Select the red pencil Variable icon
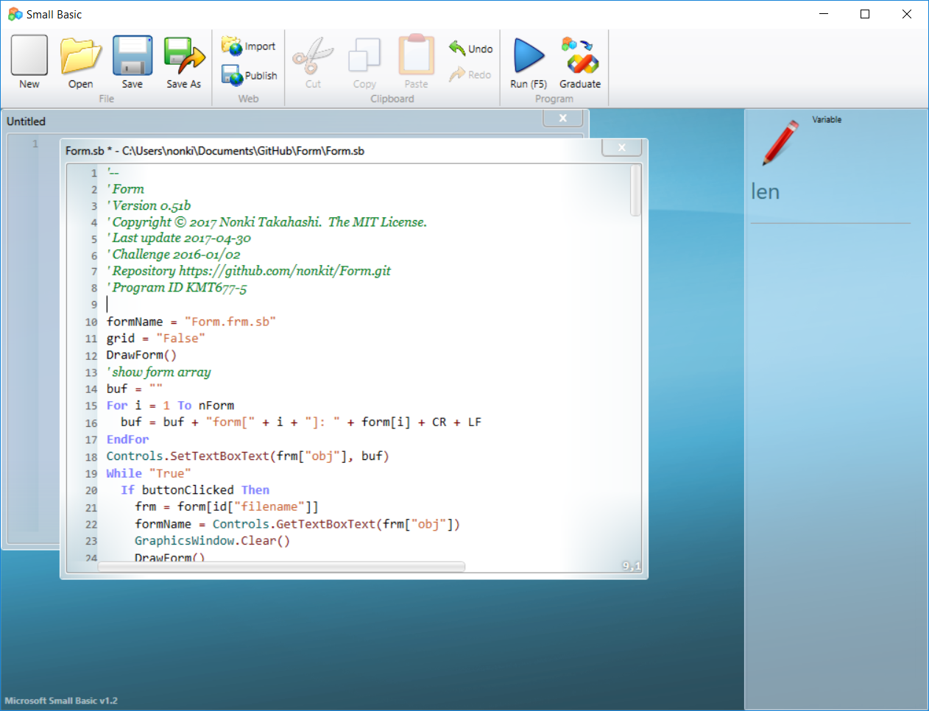The image size is (929, 711). [x=781, y=142]
